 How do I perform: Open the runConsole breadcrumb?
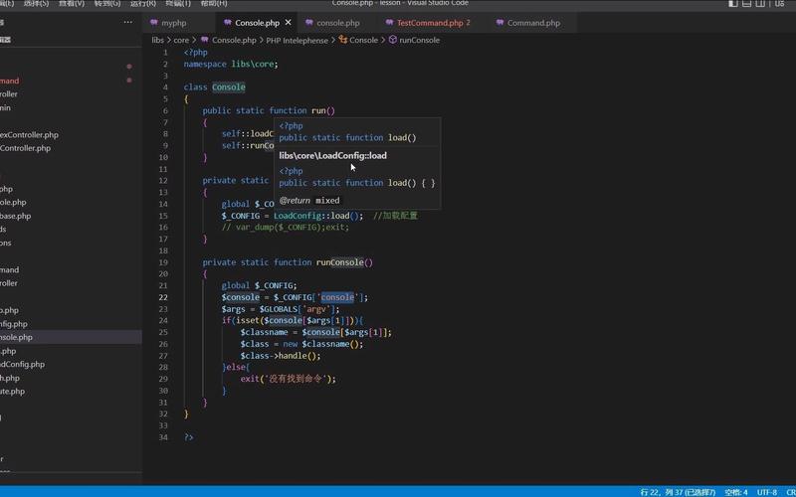tap(419, 40)
